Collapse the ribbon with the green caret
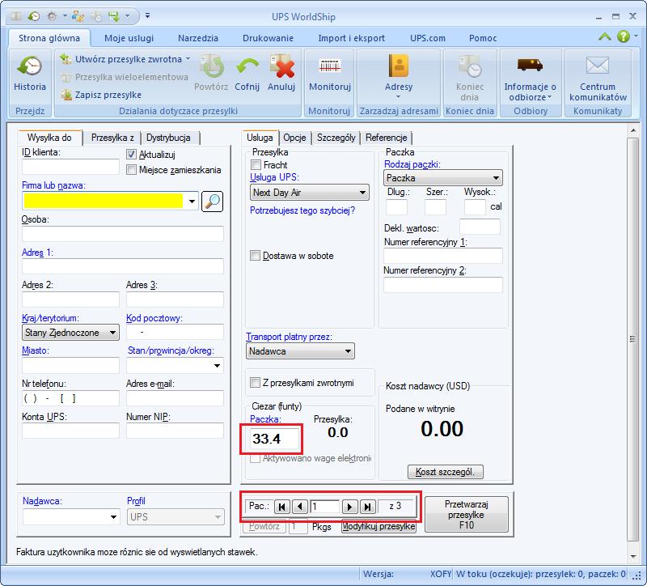This screenshot has width=647, height=586. [605, 36]
